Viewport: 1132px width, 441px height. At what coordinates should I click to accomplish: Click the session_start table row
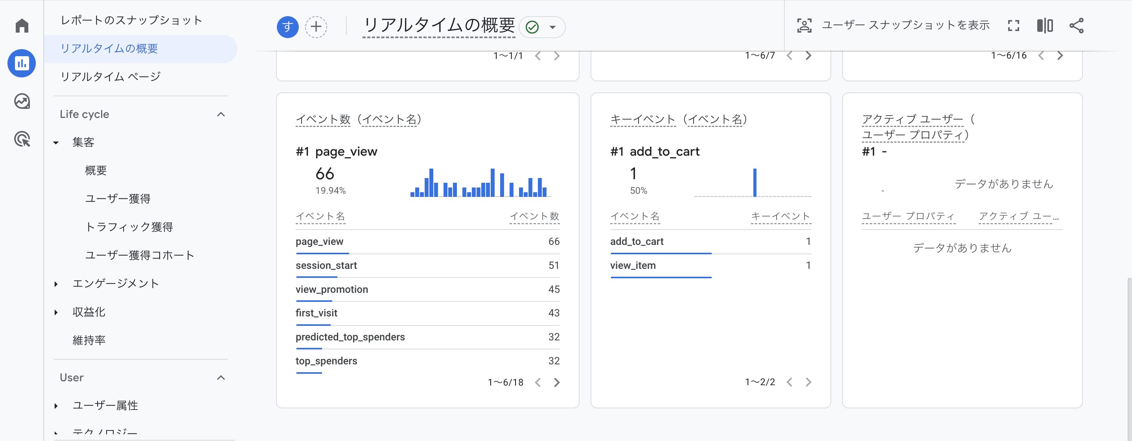427,266
